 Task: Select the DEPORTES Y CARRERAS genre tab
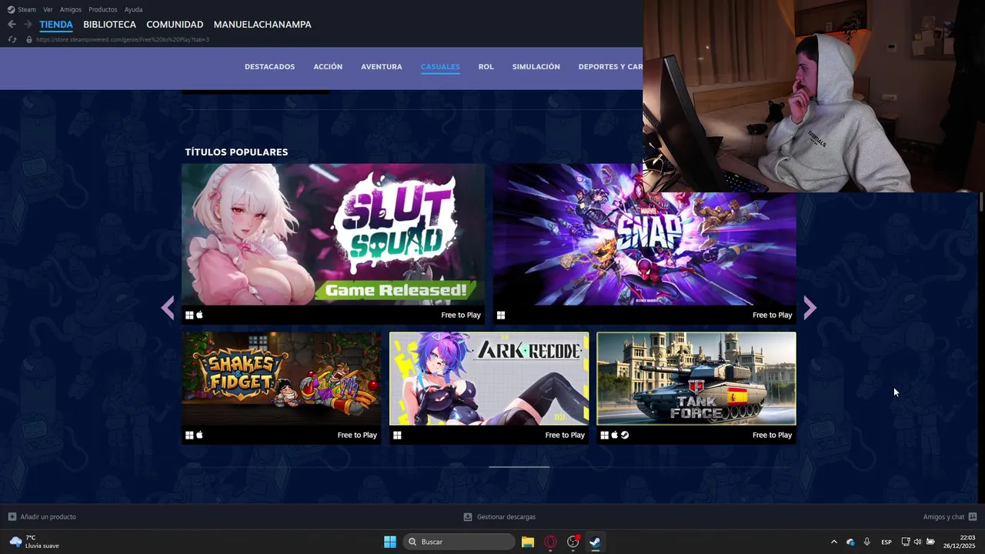click(610, 67)
